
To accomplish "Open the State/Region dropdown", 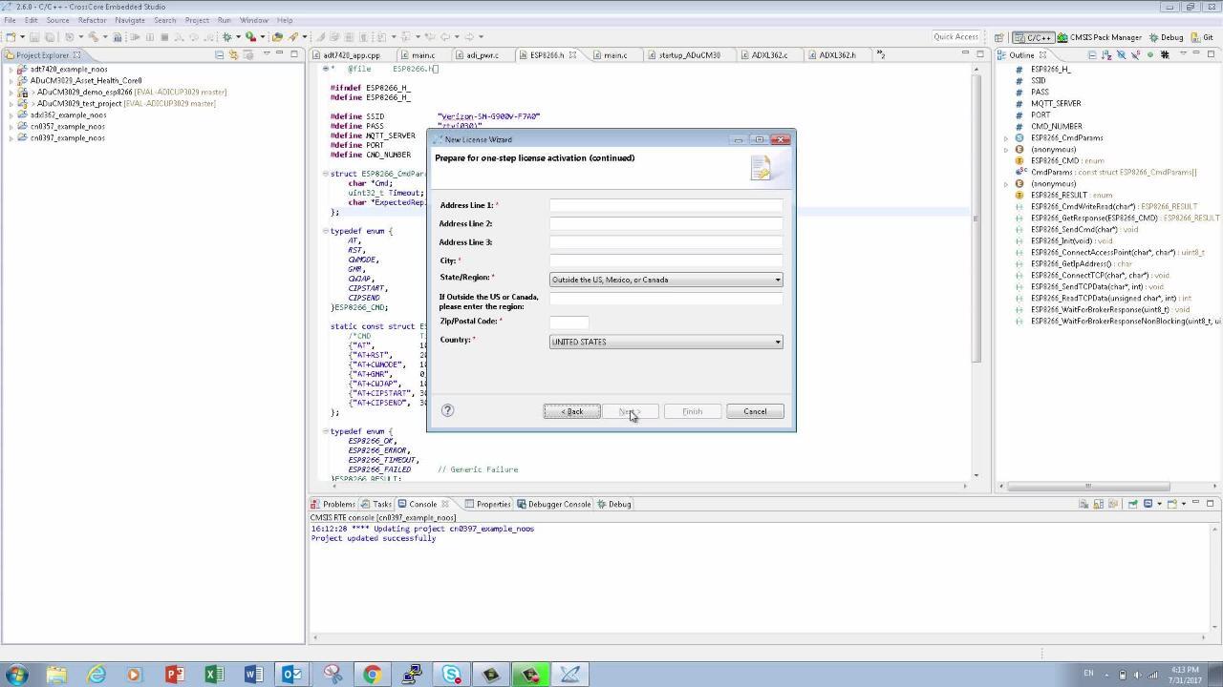I will [x=666, y=280].
